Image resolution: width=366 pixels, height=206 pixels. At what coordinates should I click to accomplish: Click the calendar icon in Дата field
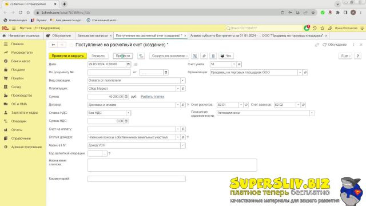[128, 64]
